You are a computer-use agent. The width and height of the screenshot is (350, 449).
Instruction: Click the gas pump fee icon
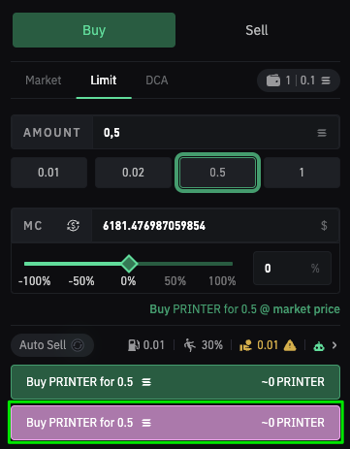tap(134, 345)
